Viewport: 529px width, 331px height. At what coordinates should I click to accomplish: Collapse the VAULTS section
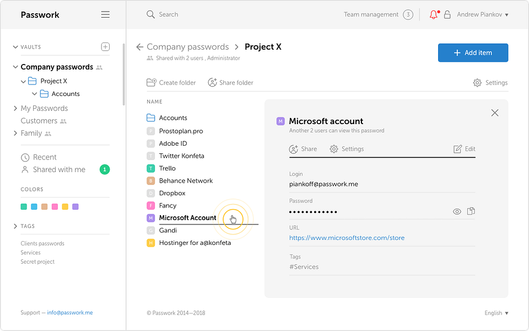15,47
